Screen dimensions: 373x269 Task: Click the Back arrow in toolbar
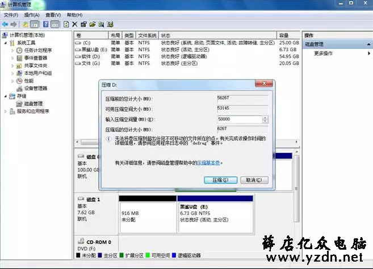coord(5,24)
